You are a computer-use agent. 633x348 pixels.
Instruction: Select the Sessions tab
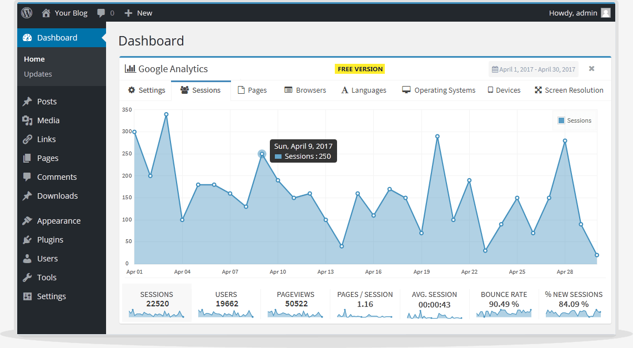point(200,90)
